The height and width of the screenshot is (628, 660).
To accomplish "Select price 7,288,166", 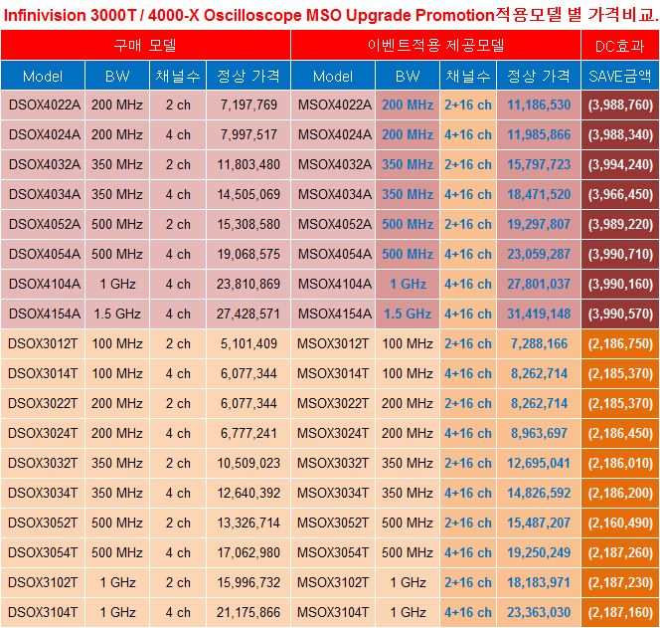I will tap(539, 344).
